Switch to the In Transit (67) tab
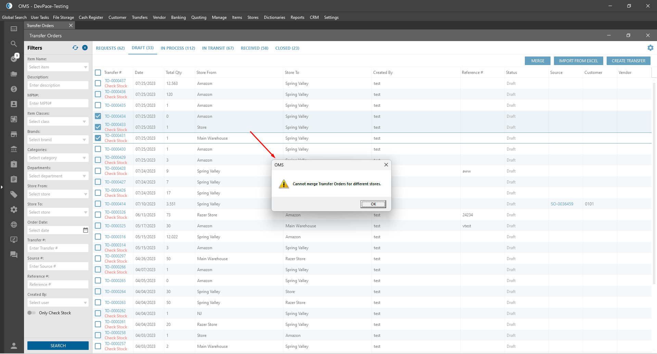Image resolution: width=657 pixels, height=354 pixels. tap(218, 48)
